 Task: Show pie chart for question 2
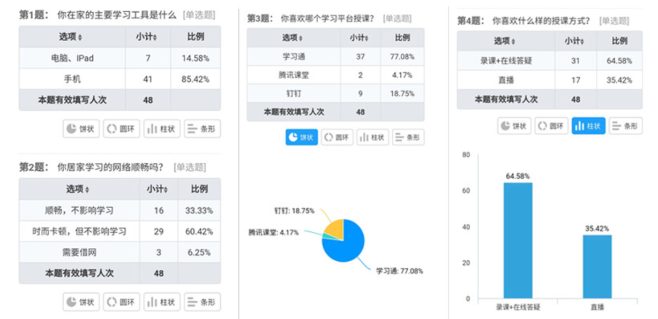pyautogui.click(x=81, y=302)
